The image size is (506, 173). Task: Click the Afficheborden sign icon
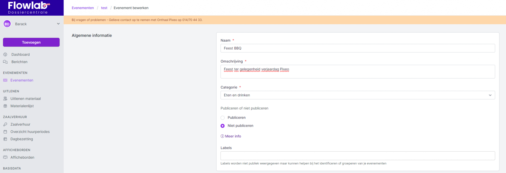[x=5, y=157]
